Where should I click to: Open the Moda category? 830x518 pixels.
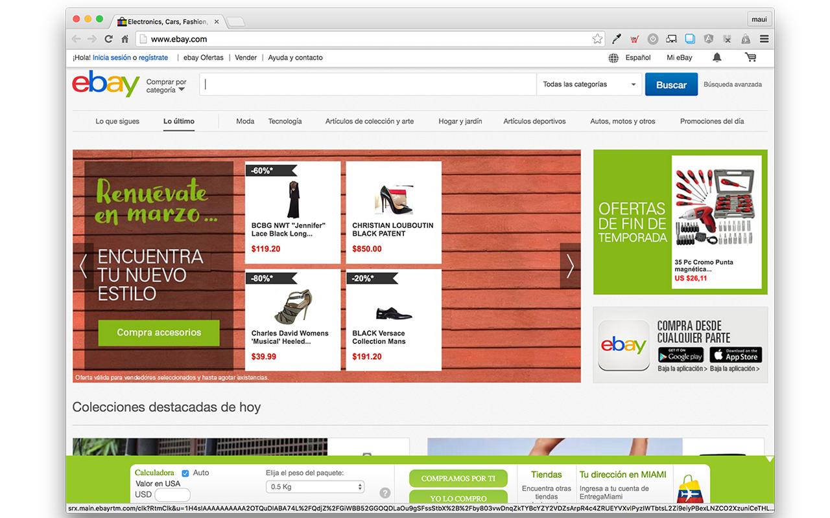coord(245,121)
